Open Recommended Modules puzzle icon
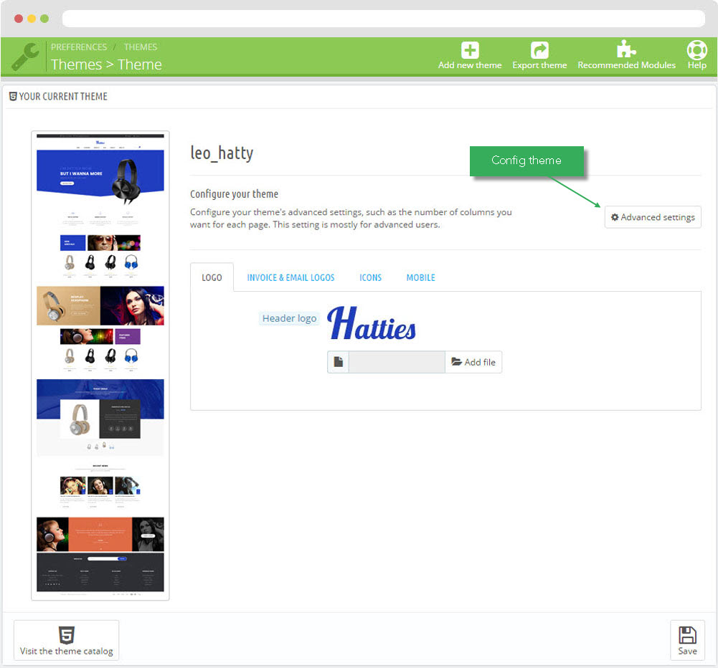Viewport: 718px width, 668px height. point(626,49)
